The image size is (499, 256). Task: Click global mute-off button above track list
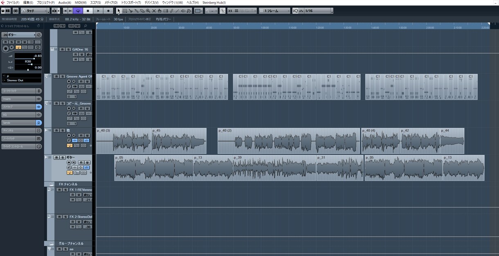[56, 26]
